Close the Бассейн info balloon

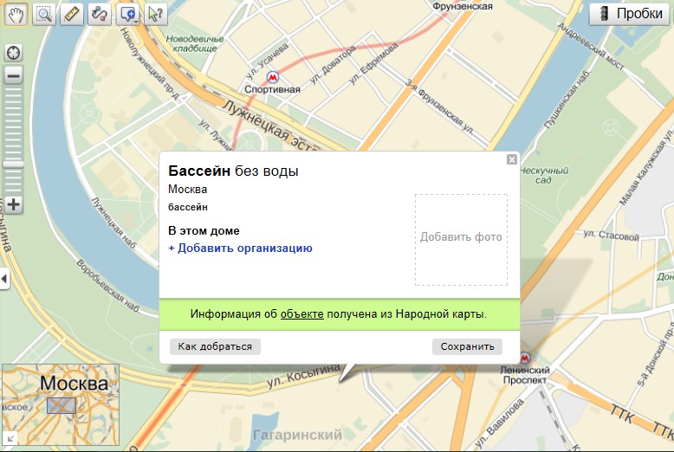pos(511,159)
